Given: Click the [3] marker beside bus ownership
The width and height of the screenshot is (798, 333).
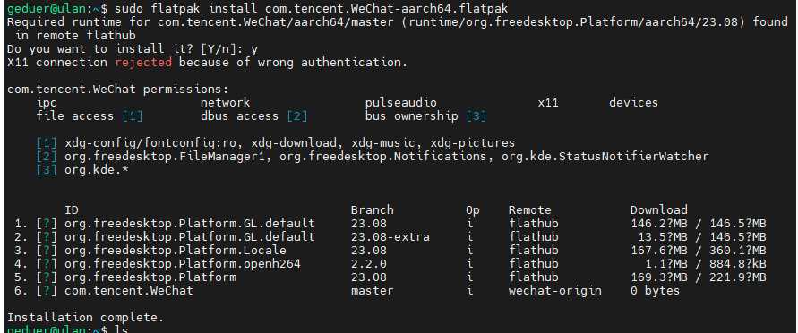Looking at the screenshot, I should tap(476, 116).
